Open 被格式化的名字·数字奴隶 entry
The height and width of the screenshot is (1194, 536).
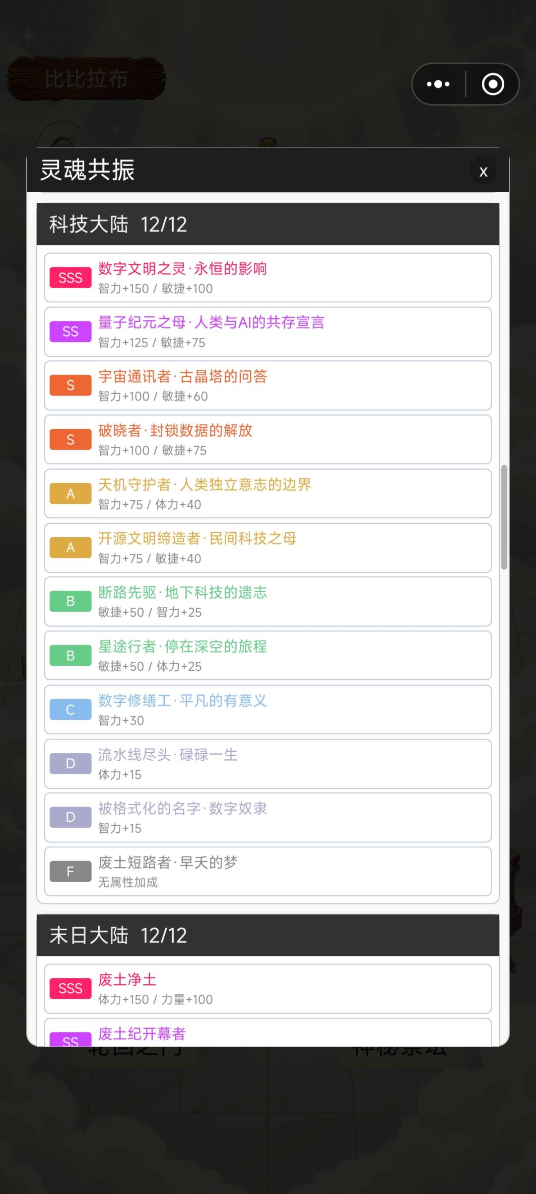(268, 817)
